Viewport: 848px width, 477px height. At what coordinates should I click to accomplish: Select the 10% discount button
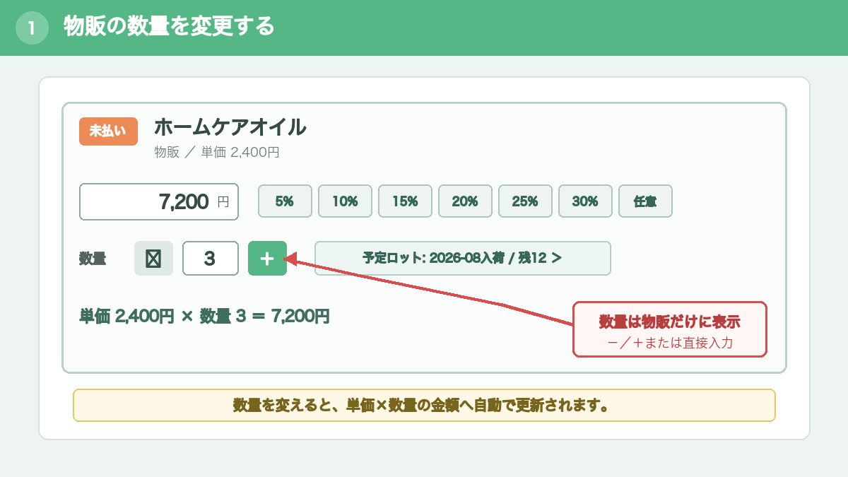pos(345,201)
